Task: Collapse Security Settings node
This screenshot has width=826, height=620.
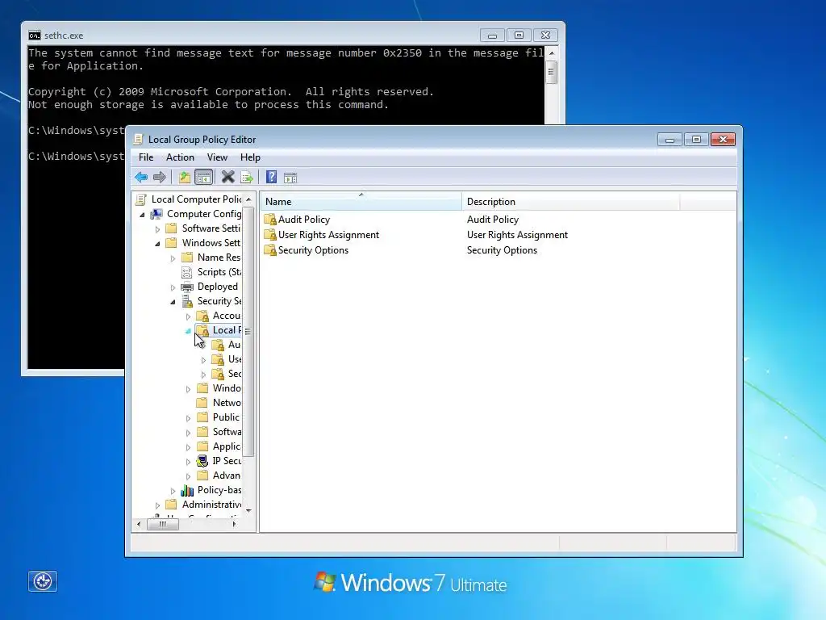Action: (x=173, y=302)
